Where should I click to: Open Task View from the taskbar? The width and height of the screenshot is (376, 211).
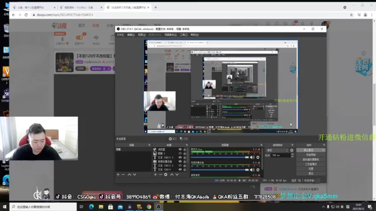[x=81, y=207]
